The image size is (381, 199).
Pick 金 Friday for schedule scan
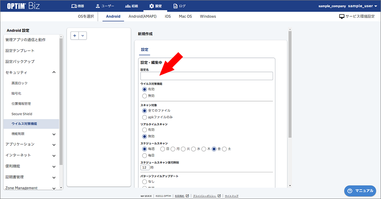(214, 149)
